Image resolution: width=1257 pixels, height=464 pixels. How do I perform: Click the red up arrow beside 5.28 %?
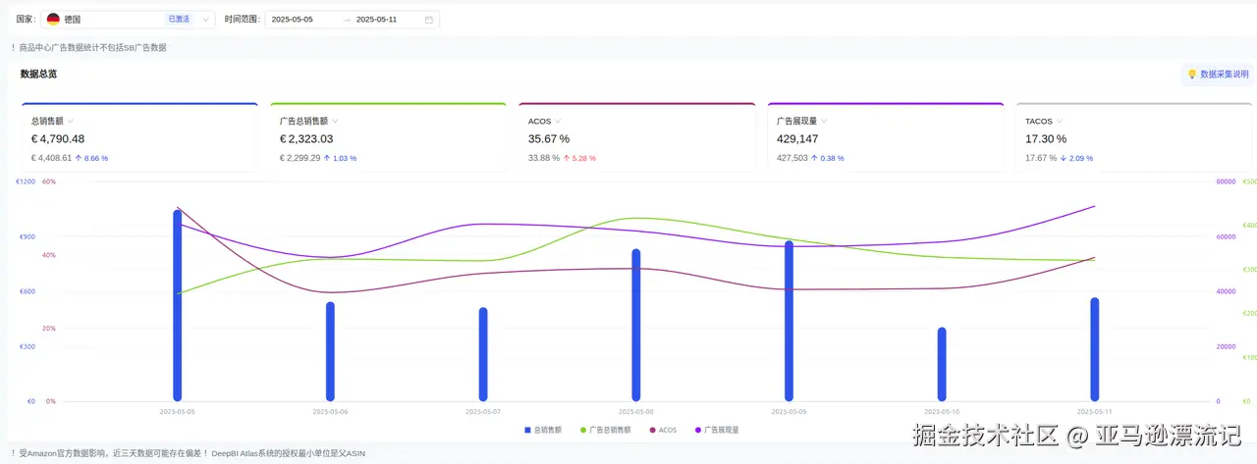click(x=567, y=158)
